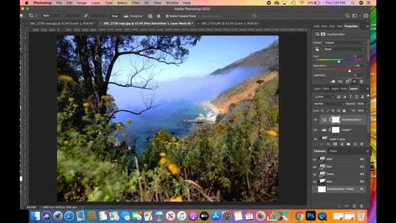Filter layers by type (text) layers

click(x=351, y=97)
